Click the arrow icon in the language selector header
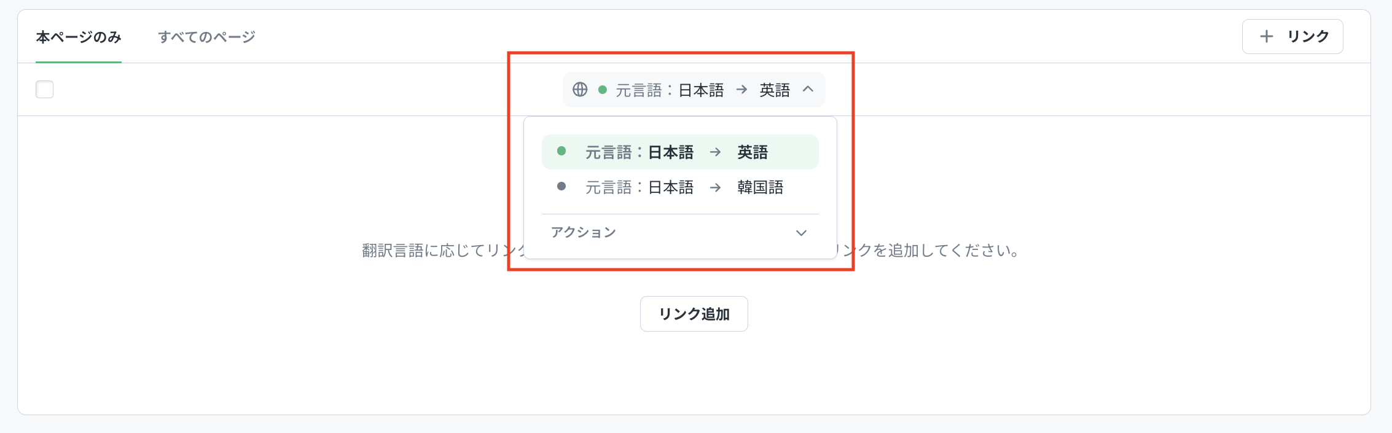The image size is (1392, 433). [741, 90]
